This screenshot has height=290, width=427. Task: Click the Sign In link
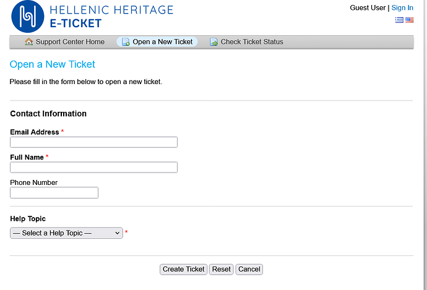click(x=402, y=8)
